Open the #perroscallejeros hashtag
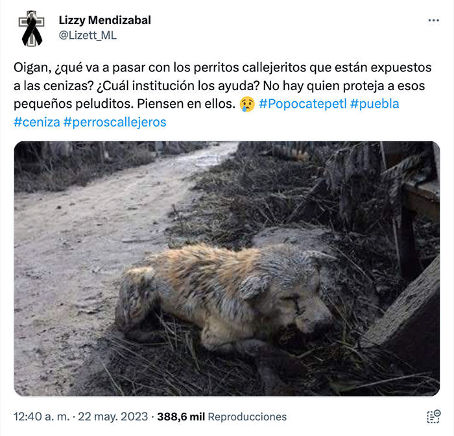Image resolution: width=454 pixels, height=436 pixels. click(115, 122)
